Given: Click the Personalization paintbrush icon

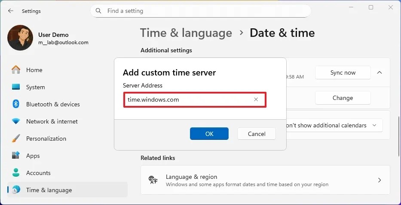Looking at the screenshot, I should coord(16,139).
